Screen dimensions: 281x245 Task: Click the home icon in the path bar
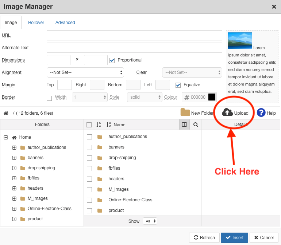coord(6,113)
